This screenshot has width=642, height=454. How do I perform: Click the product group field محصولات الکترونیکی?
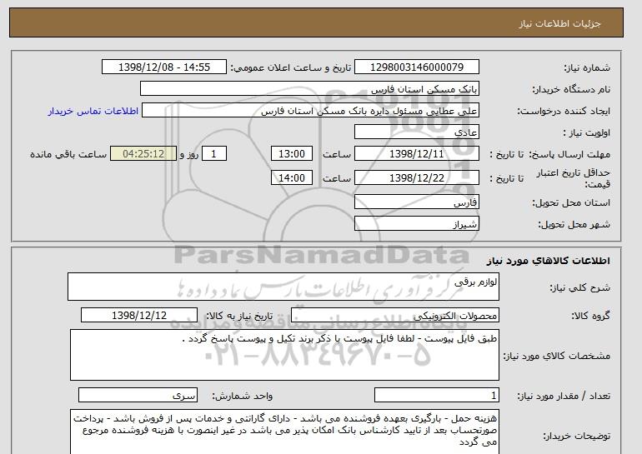pyautogui.click(x=395, y=316)
